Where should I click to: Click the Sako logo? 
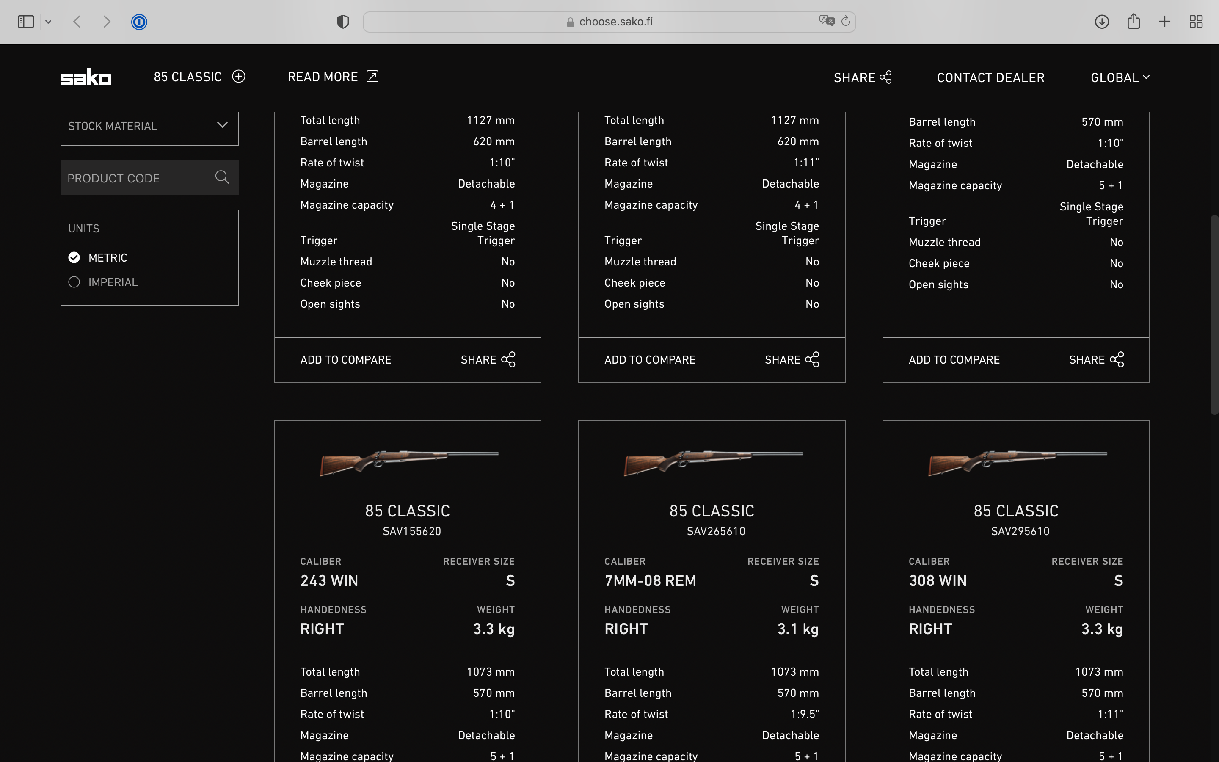click(86, 77)
